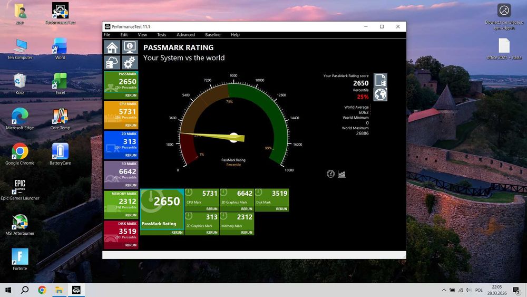Open the Epic Games Launcher desktop shortcut
This screenshot has width=527, height=297.
20,189
